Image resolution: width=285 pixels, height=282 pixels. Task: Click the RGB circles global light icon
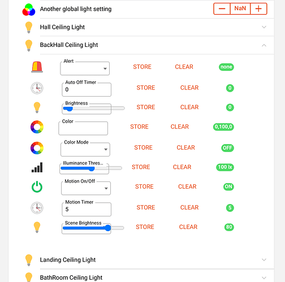pos(29,10)
